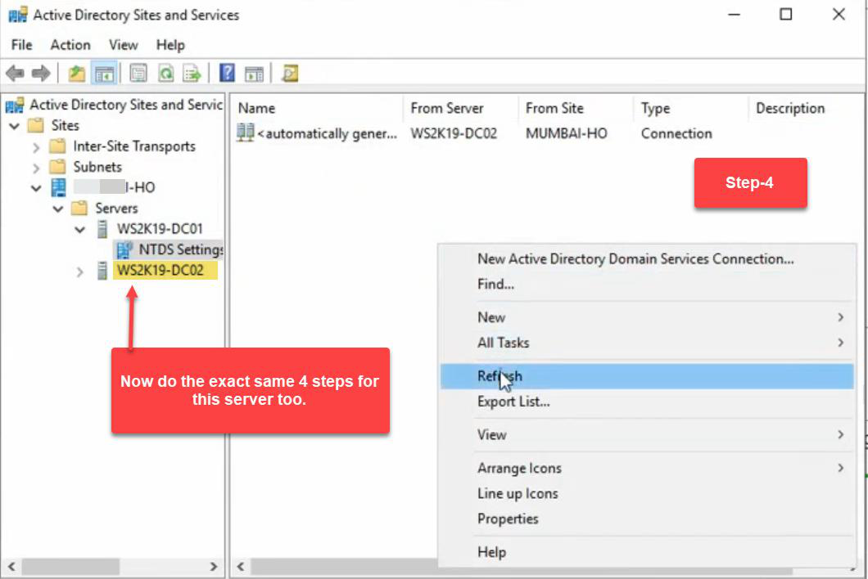The width and height of the screenshot is (868, 579).
Task: Open the New submenu in context menu
Action: point(647,317)
